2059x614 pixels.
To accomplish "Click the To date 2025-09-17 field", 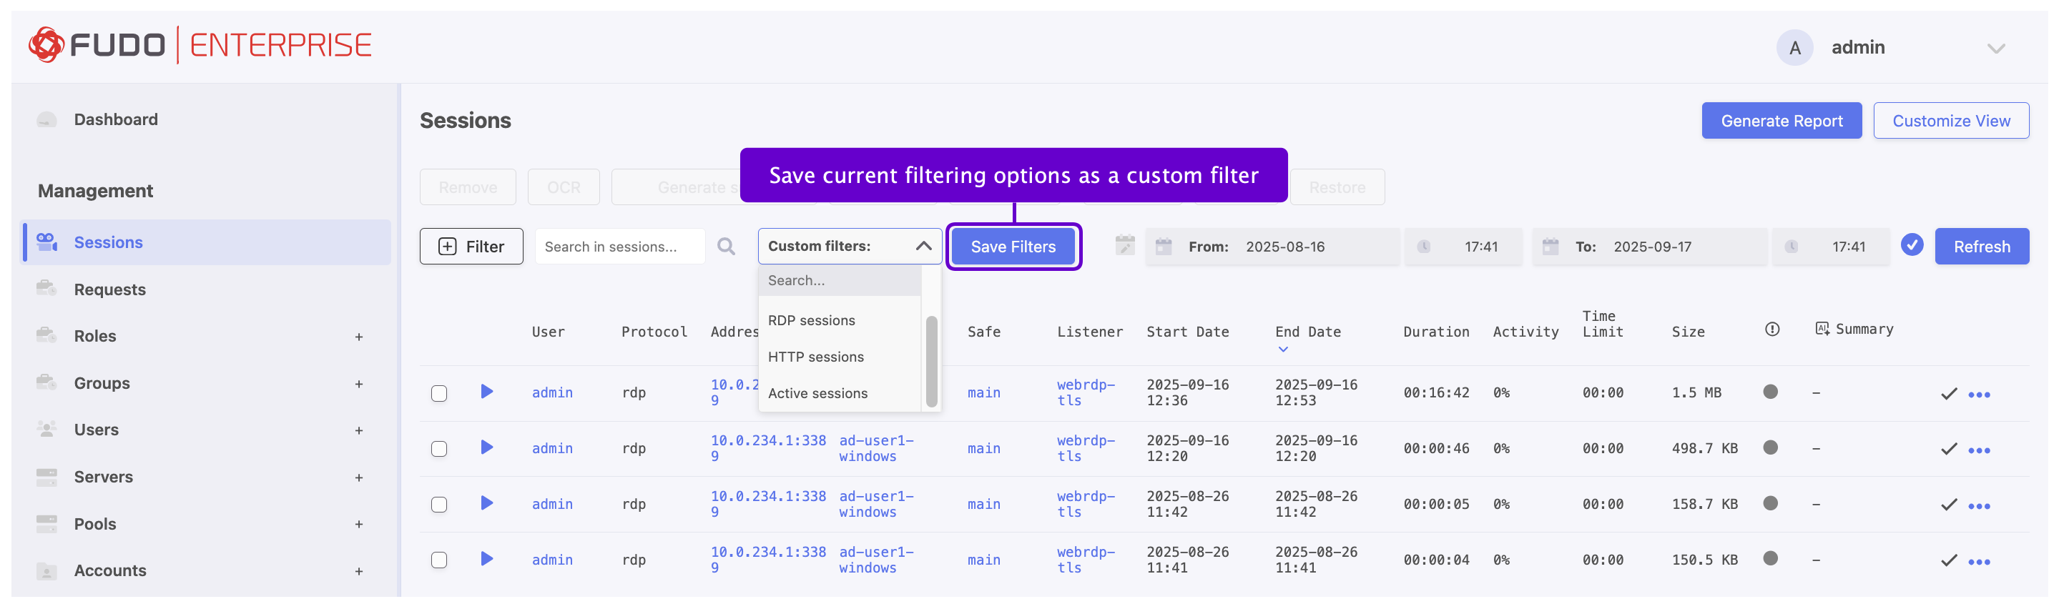I will (x=1649, y=246).
